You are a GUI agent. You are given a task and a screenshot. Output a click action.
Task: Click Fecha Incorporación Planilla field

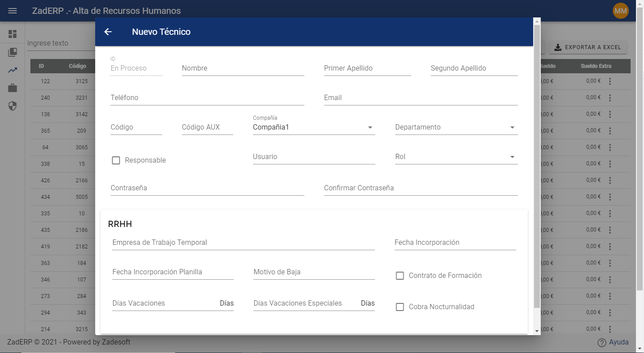173,272
